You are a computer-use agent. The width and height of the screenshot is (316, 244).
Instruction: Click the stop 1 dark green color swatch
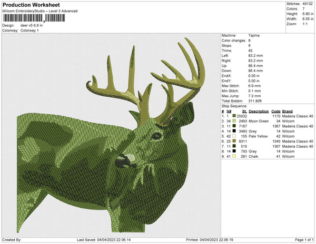pos(235,116)
